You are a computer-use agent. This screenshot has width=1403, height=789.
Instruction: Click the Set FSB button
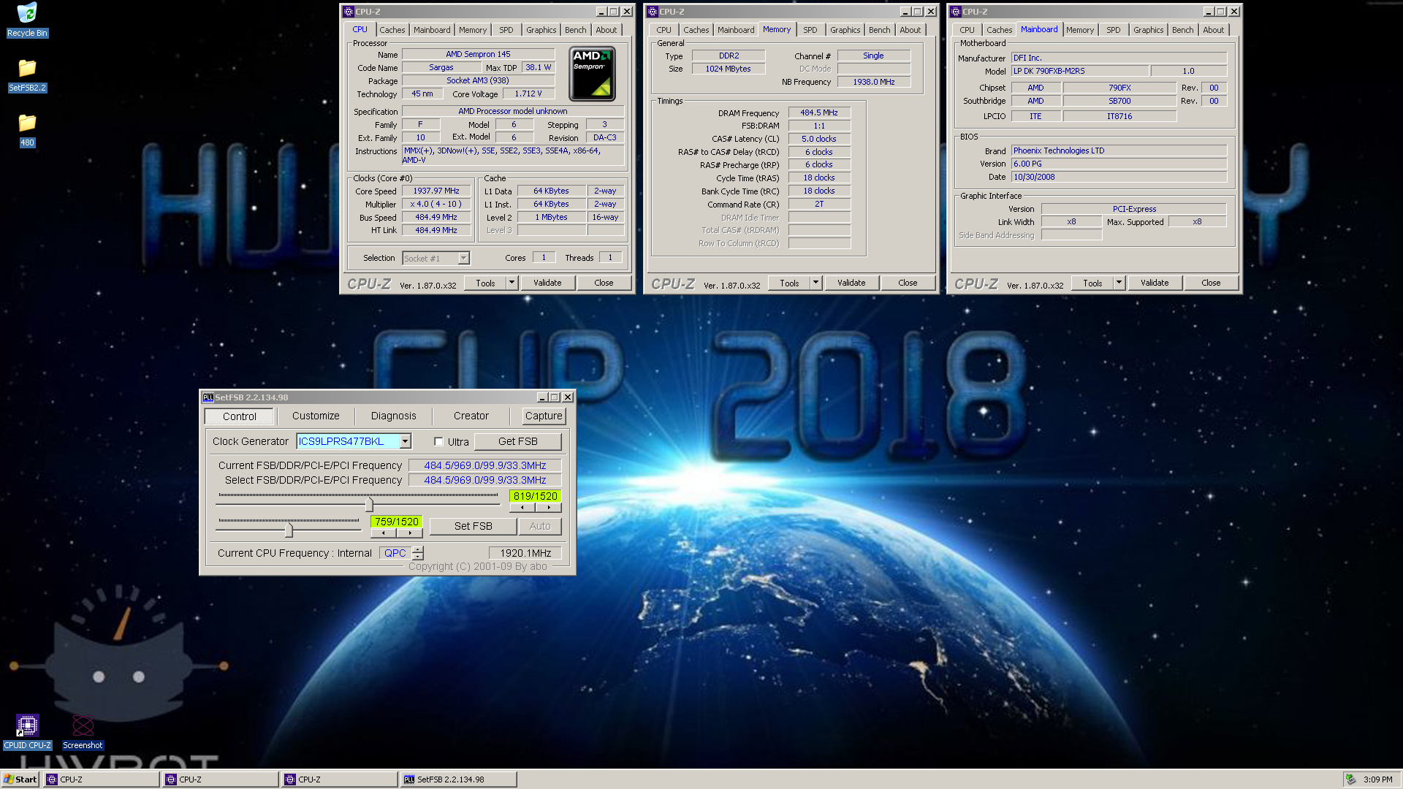click(473, 526)
